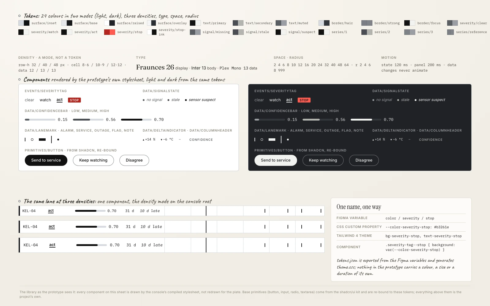This screenshot has width=490, height=306.
Task: Click the down-triangle −6 °C delta in dark panel
Action: (x=397, y=140)
